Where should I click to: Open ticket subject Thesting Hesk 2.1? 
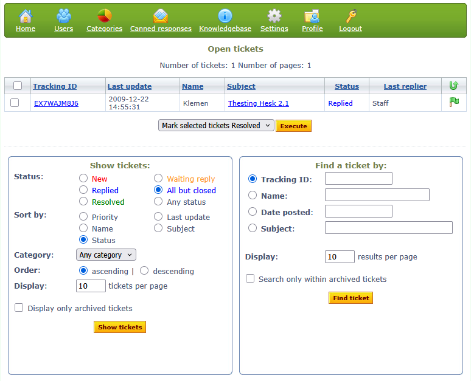click(258, 103)
